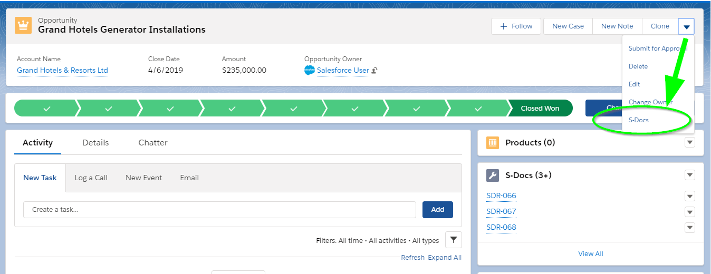Open the activity filter funnel icon
711x274 pixels.
tap(454, 240)
